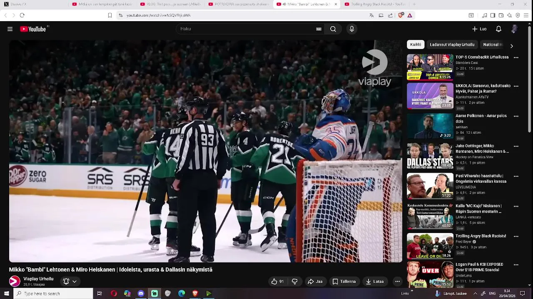This screenshot has width=533, height=299.
Task: Go to the YouTube home logo
Action: click(x=33, y=29)
